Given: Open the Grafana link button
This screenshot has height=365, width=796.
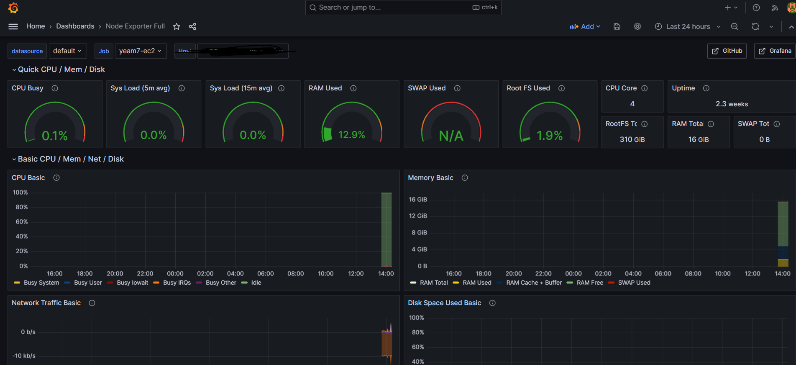Looking at the screenshot, I should pos(775,51).
